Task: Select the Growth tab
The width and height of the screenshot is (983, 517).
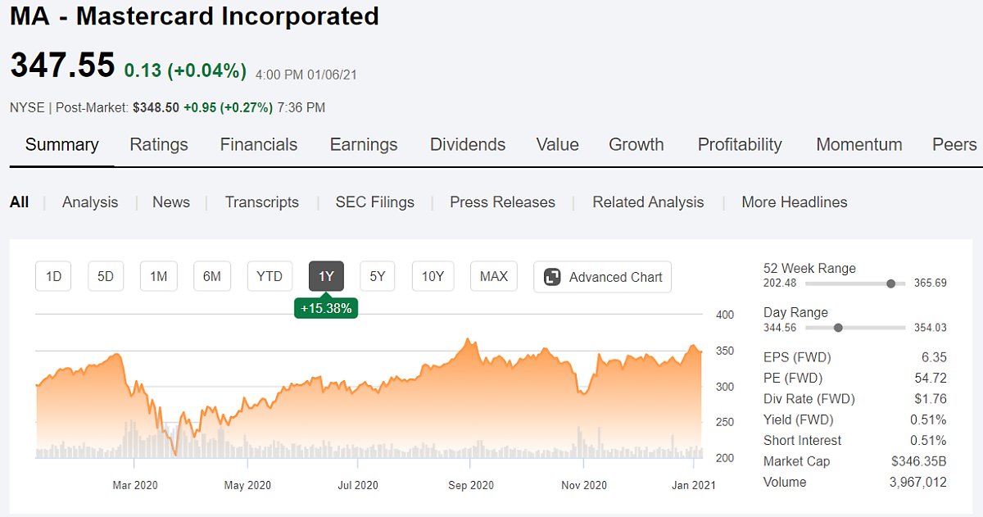Action: click(x=636, y=145)
